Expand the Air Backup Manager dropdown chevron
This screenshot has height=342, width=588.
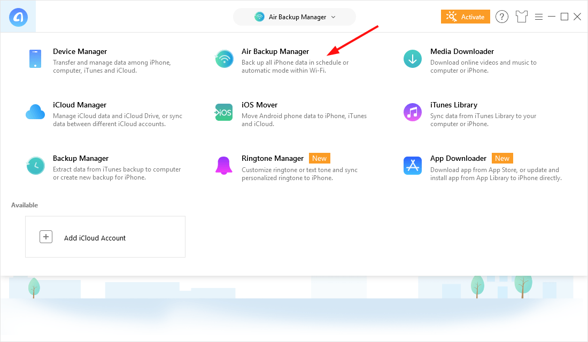[334, 17]
